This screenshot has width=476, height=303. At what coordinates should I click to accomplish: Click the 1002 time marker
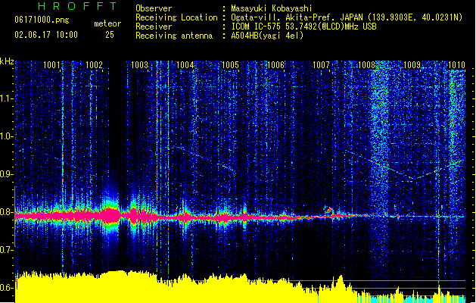[x=94, y=64]
